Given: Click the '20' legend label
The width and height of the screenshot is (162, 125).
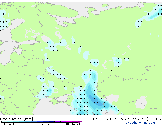Looking at the screenshot, I should point(44,124).
